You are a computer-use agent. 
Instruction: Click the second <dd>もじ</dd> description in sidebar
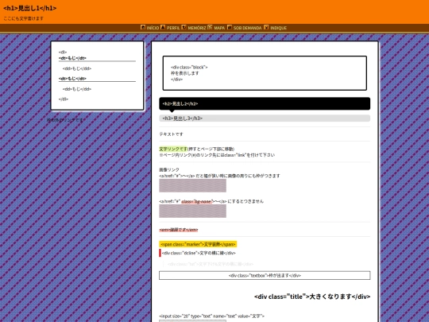coord(77,89)
